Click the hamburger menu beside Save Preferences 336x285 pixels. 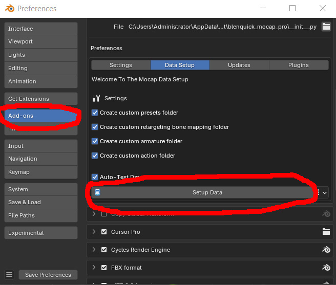coord(9,274)
